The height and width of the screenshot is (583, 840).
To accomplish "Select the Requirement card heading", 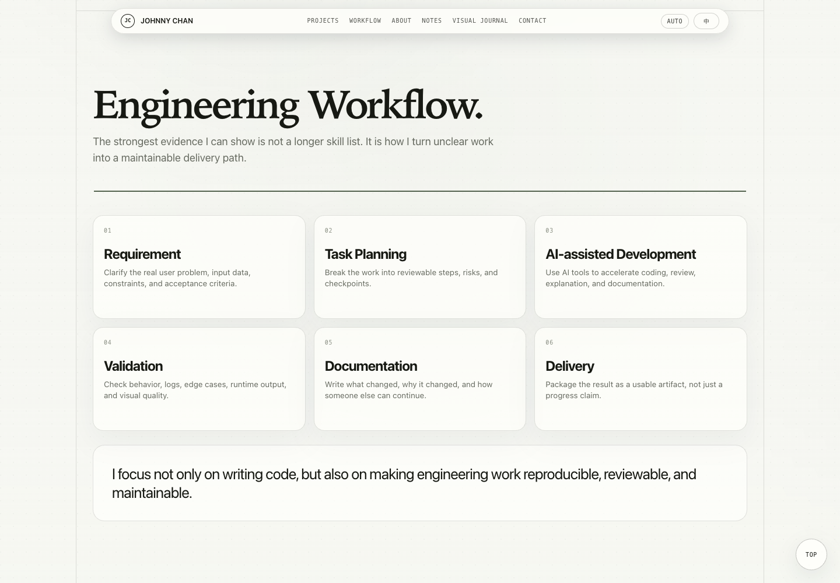I will tap(142, 254).
